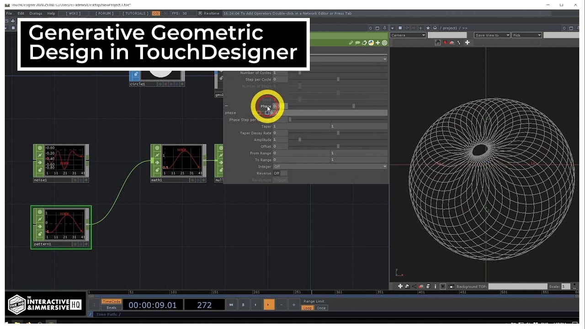Image resolution: width=585 pixels, height=329 pixels.
Task: Click the info icon in viewer bottom bar
Action: 435,287
